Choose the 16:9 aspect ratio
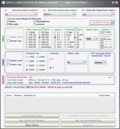Image resolution: width=120 pixels, height=129 pixels. (x=55, y=47)
